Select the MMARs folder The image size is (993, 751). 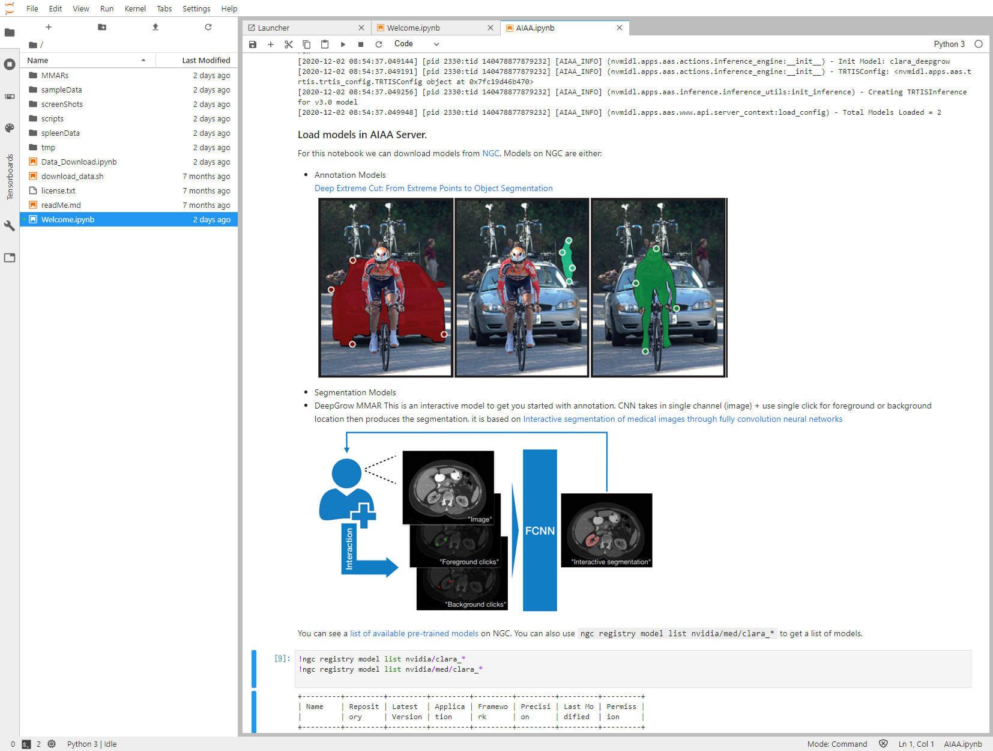tap(129, 75)
